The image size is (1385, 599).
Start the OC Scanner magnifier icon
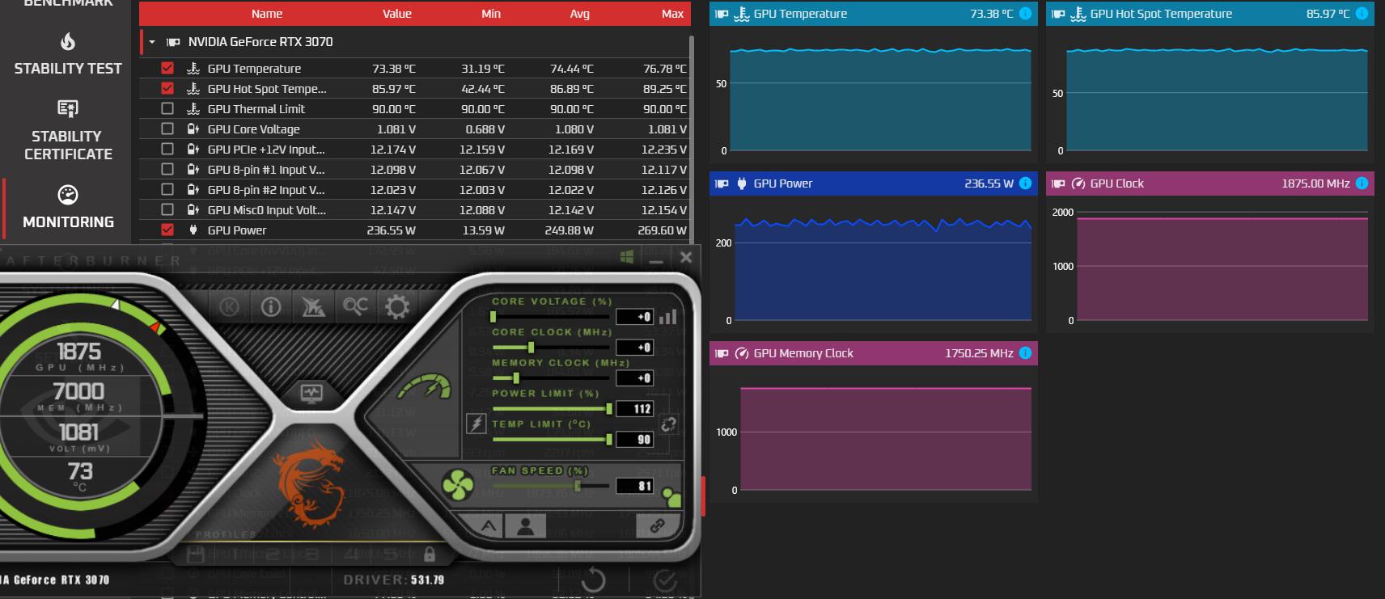click(355, 306)
